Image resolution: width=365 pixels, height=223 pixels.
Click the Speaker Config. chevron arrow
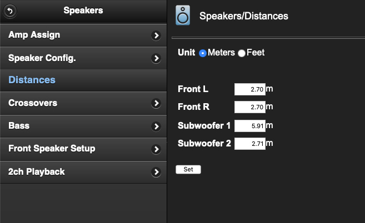click(x=156, y=58)
